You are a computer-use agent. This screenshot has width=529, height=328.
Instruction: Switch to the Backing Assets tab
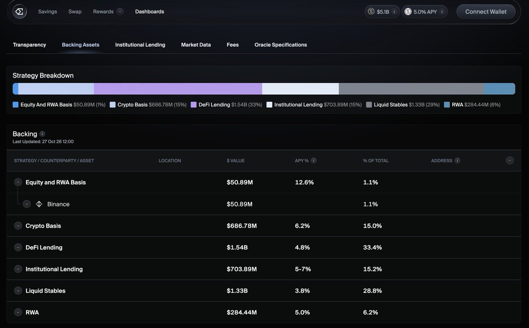(x=81, y=45)
